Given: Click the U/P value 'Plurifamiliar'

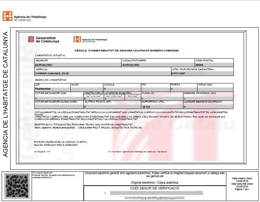Looking at the screenshot, I should [43, 89].
